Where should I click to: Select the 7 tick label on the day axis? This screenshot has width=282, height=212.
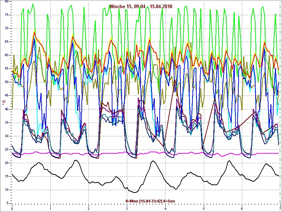[280, 208]
